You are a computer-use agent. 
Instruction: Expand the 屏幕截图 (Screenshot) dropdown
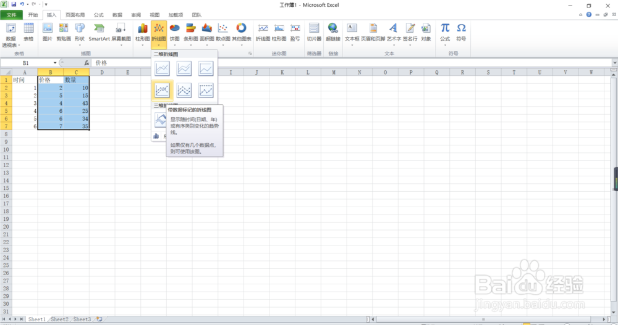click(121, 45)
